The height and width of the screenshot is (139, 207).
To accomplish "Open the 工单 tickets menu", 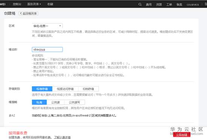I will (169, 4).
